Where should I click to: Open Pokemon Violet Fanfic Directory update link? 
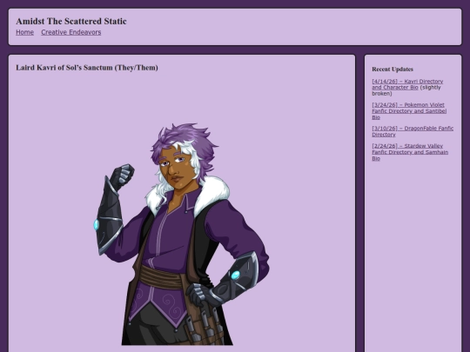coord(409,111)
